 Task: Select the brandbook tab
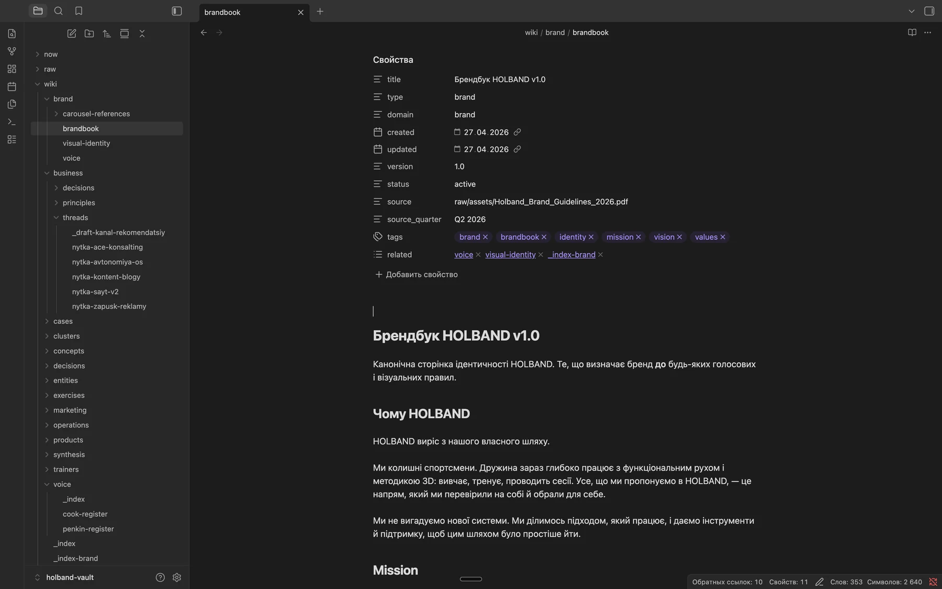[254, 12]
